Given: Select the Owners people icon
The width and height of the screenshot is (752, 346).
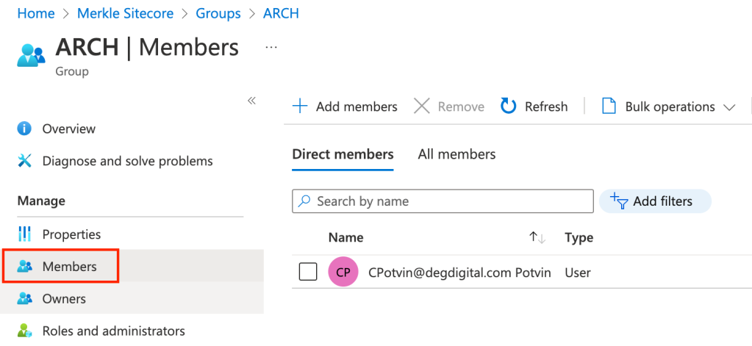Looking at the screenshot, I should 24,298.
